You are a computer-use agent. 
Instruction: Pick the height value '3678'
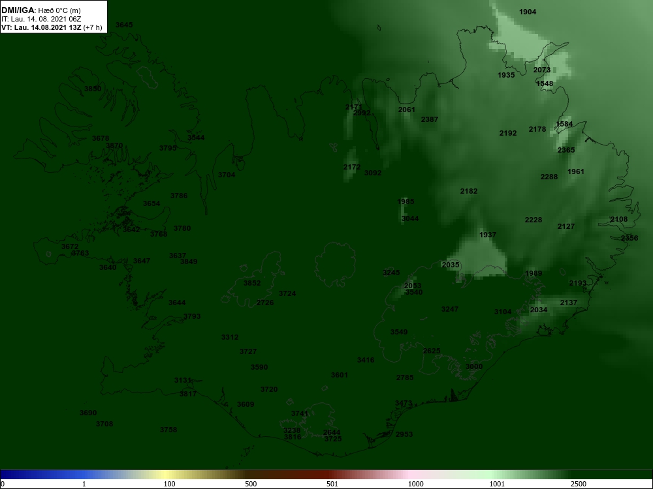101,138
